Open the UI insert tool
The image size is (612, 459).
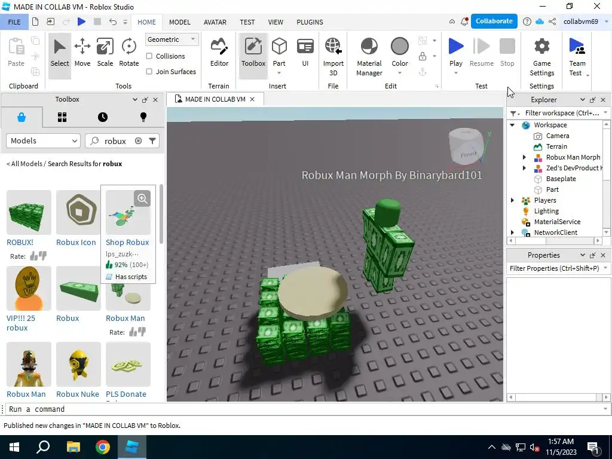click(x=305, y=53)
